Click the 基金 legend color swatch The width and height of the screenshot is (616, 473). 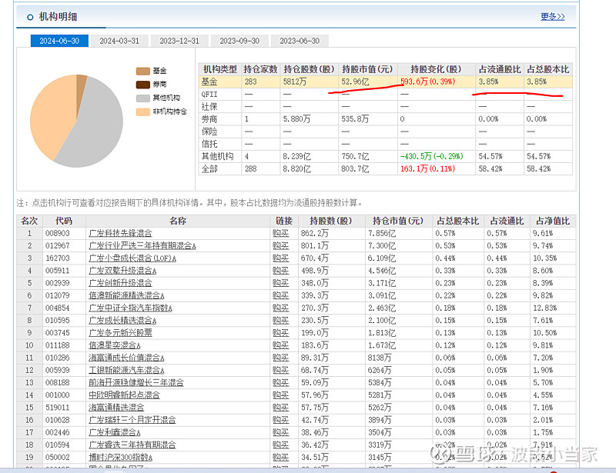coord(143,71)
